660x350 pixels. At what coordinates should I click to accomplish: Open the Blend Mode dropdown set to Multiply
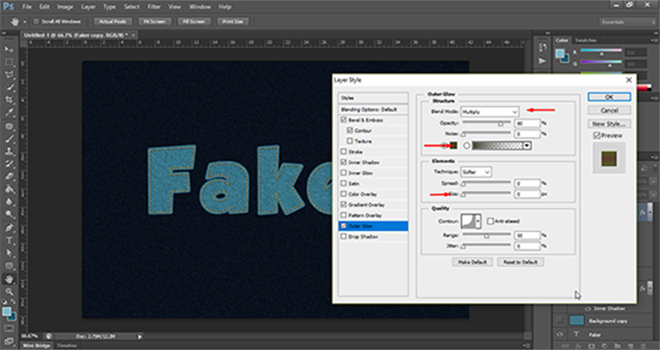click(x=490, y=111)
